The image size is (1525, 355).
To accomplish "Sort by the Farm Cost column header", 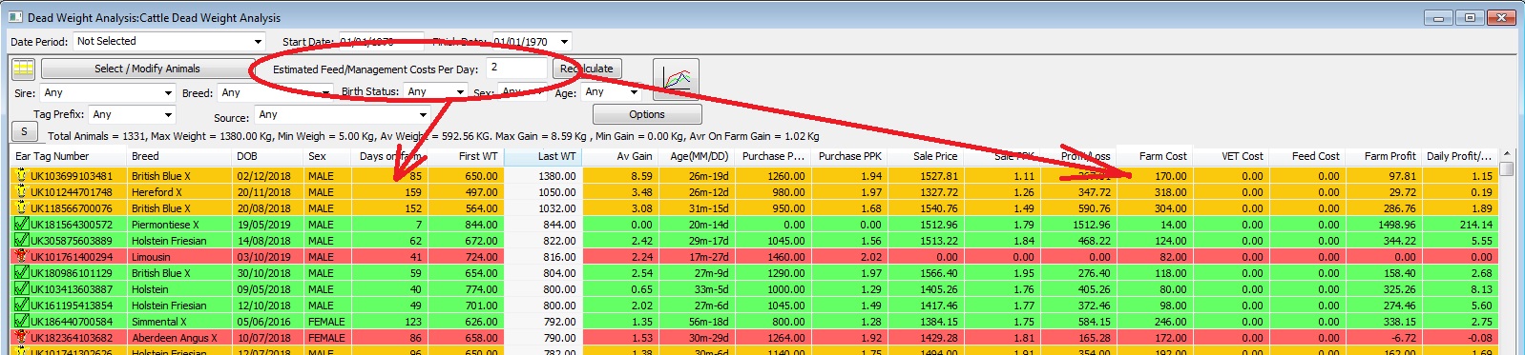I will (1154, 156).
